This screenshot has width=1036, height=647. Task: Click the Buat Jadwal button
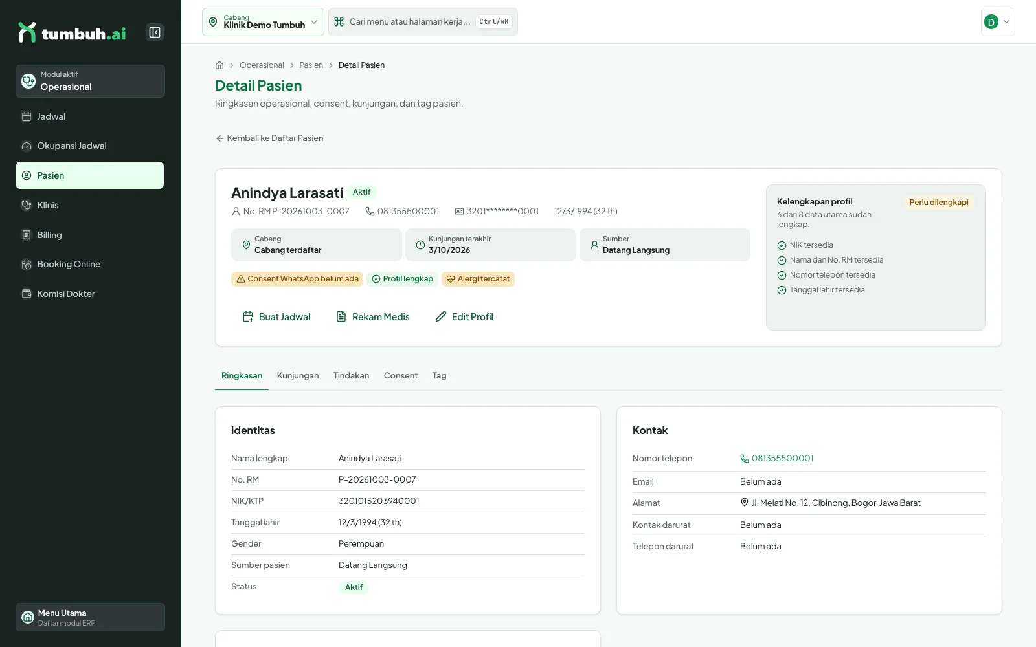276,317
